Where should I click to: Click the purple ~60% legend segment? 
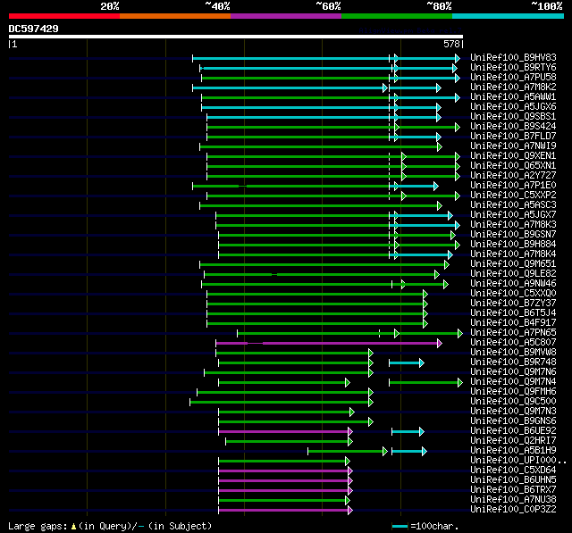tap(286, 16)
